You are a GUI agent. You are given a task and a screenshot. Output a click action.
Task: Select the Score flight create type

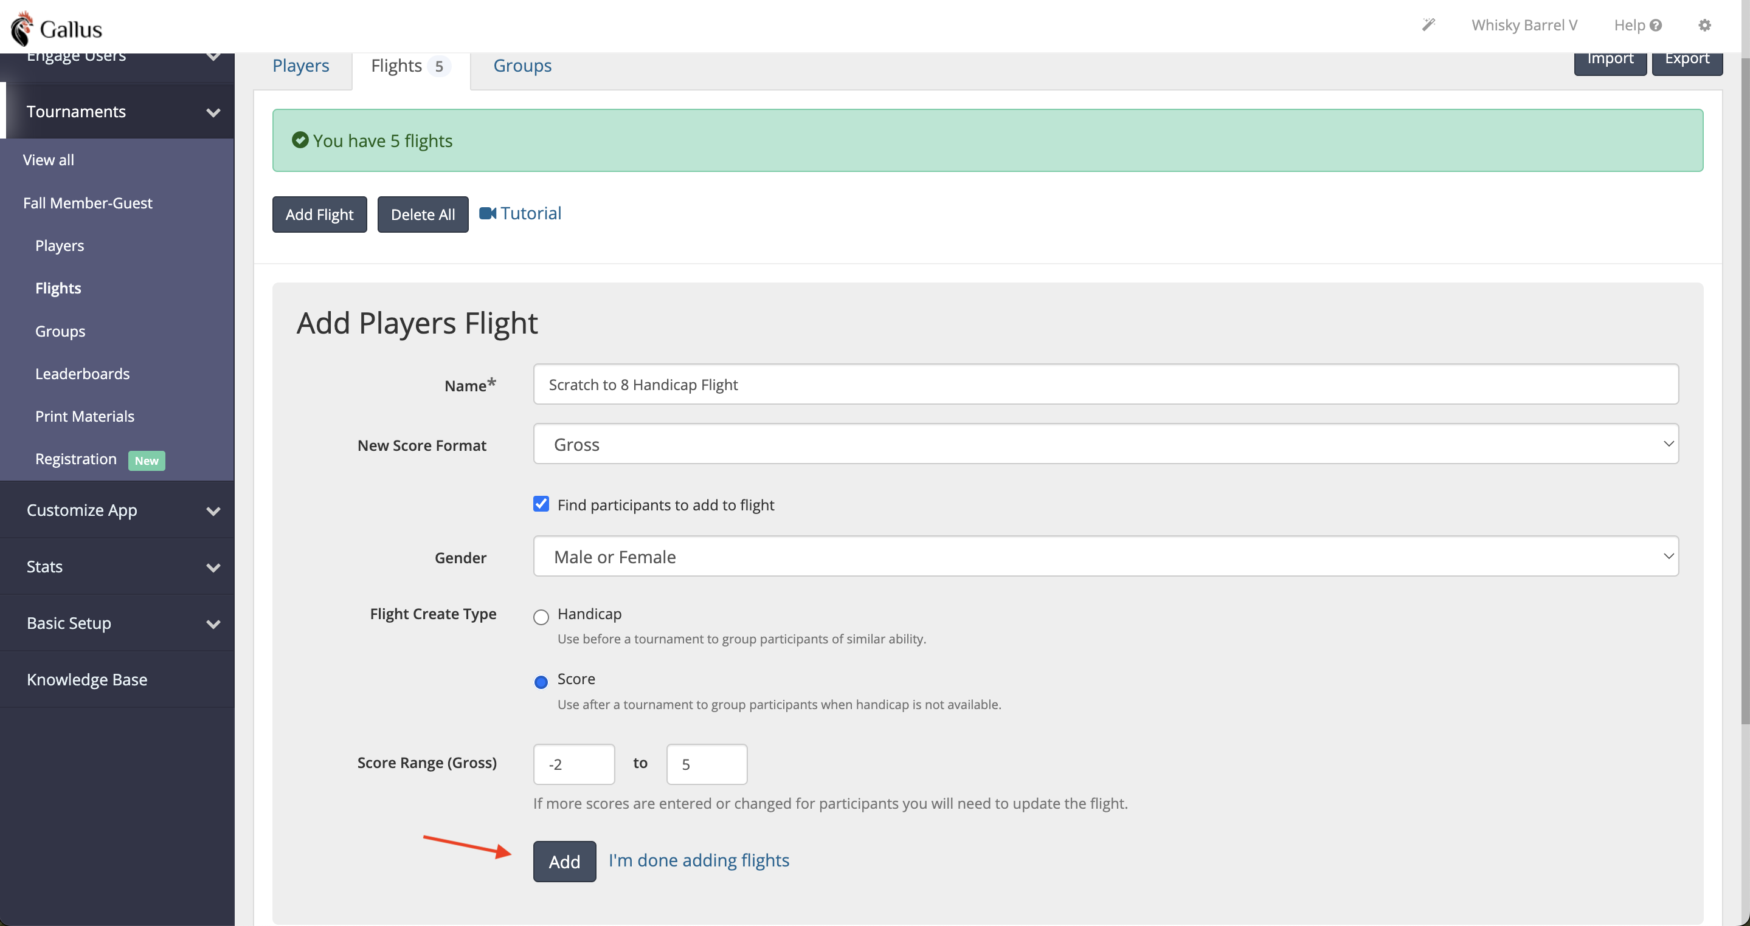tap(541, 682)
